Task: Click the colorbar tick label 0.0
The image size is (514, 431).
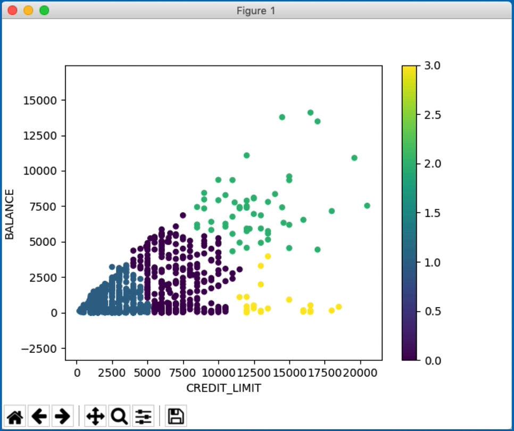Action: 433,361
